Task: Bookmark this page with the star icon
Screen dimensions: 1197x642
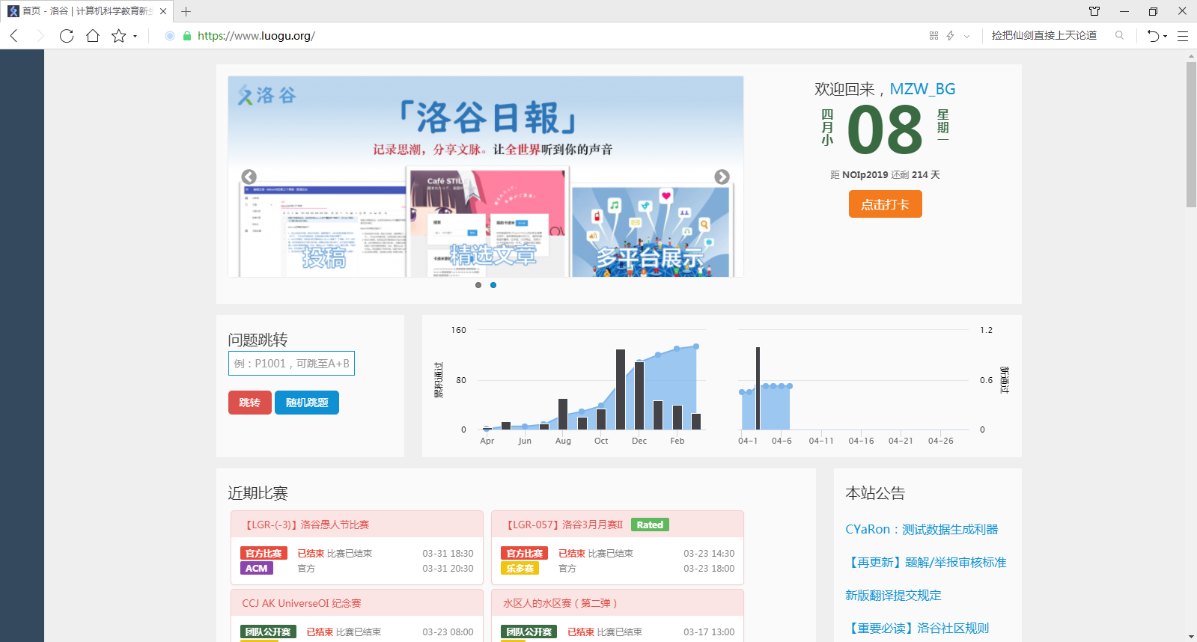Action: 118,36
